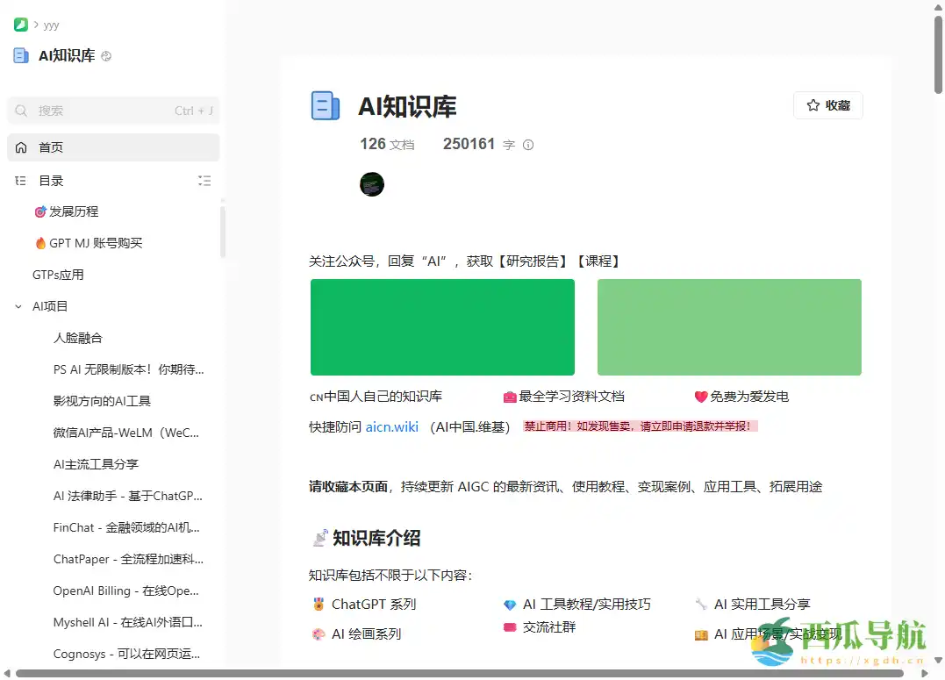Click the fire emoji icon before GPT MJ 账号购买
The height and width of the screenshot is (680, 945).
tap(39, 243)
